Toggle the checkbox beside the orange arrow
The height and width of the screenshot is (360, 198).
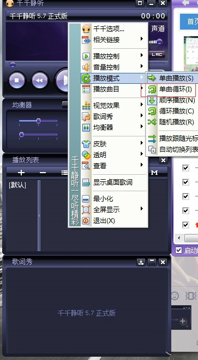[x=185, y=225]
